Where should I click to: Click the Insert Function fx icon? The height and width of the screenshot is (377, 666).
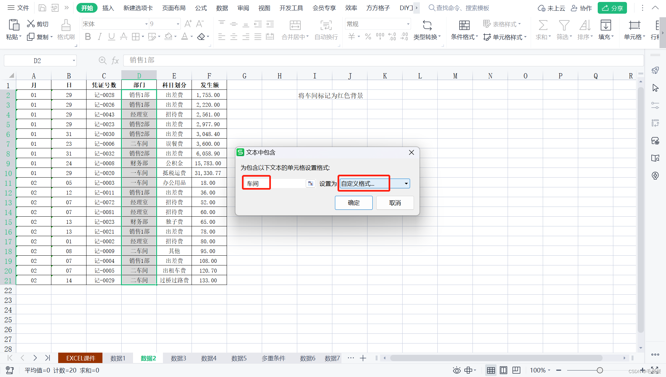point(115,61)
